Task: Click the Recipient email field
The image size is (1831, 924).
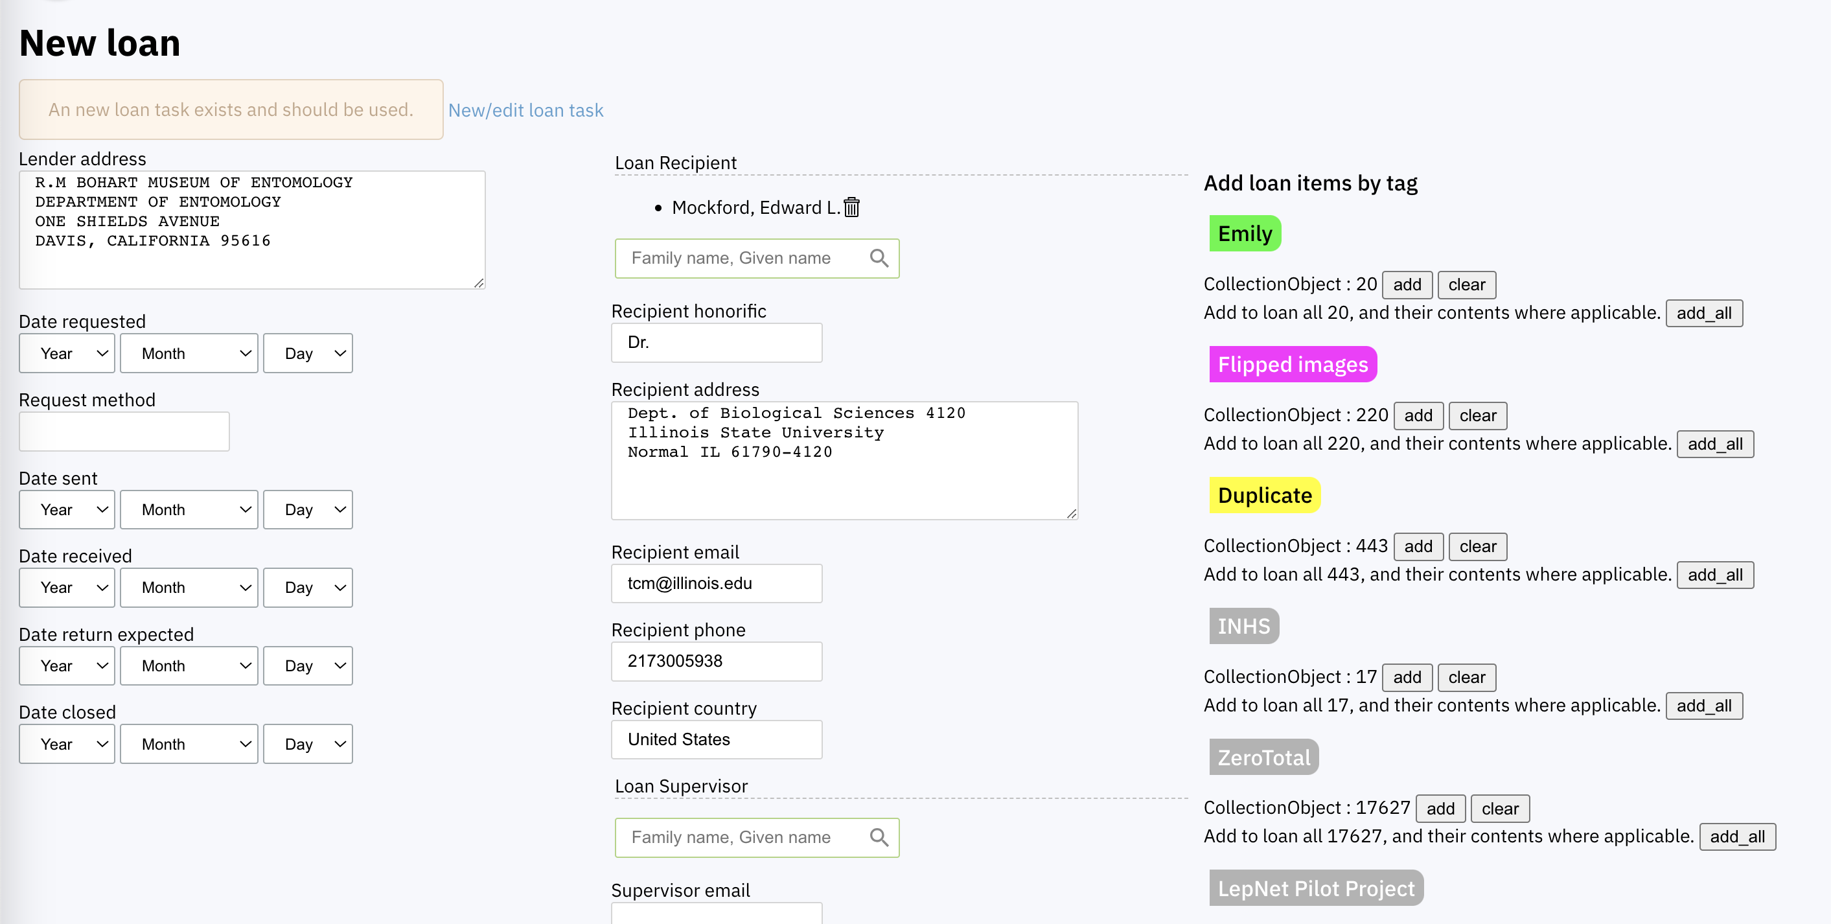Action: click(x=716, y=583)
